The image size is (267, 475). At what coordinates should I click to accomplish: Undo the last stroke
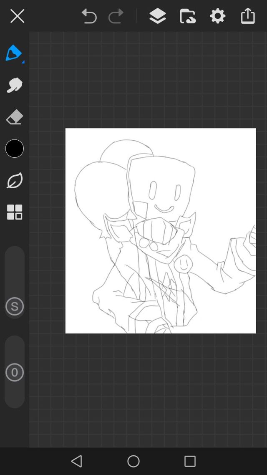coord(89,16)
